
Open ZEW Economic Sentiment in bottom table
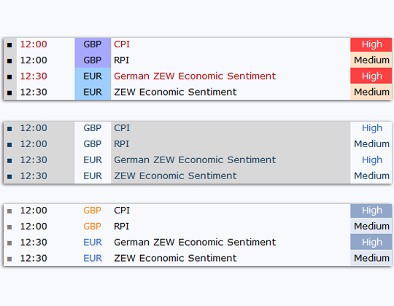tap(175, 258)
